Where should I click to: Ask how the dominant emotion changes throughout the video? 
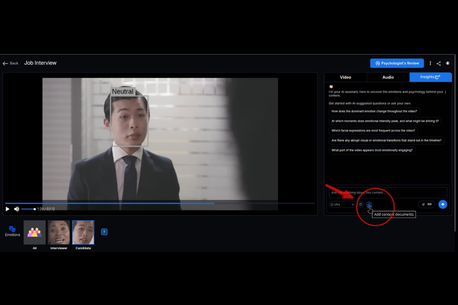[x=374, y=111]
